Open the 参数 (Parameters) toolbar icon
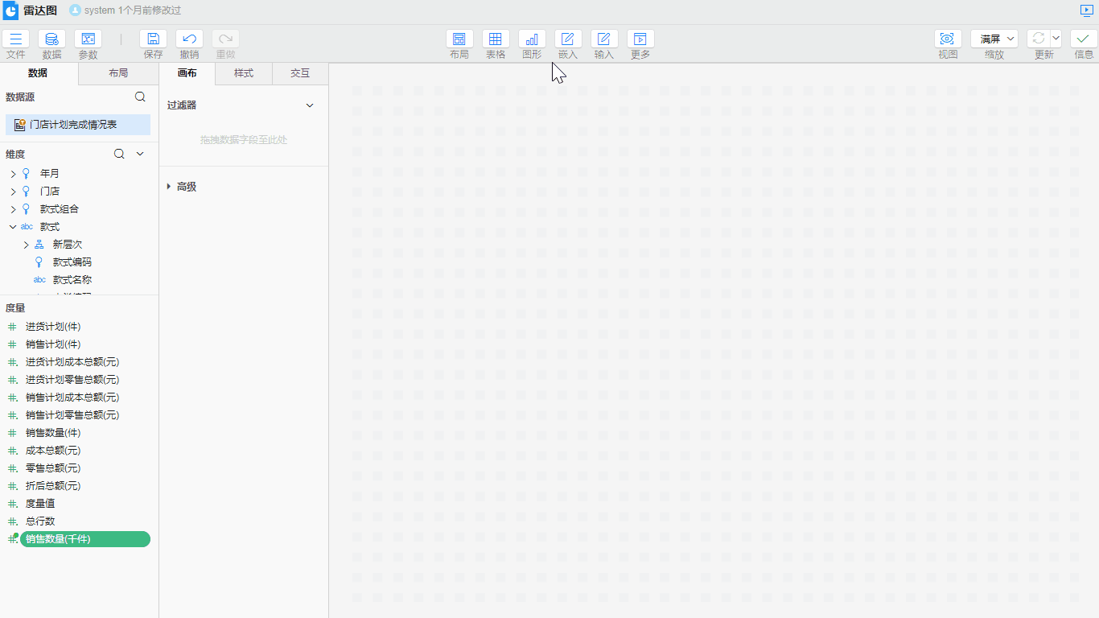 pyautogui.click(x=88, y=39)
